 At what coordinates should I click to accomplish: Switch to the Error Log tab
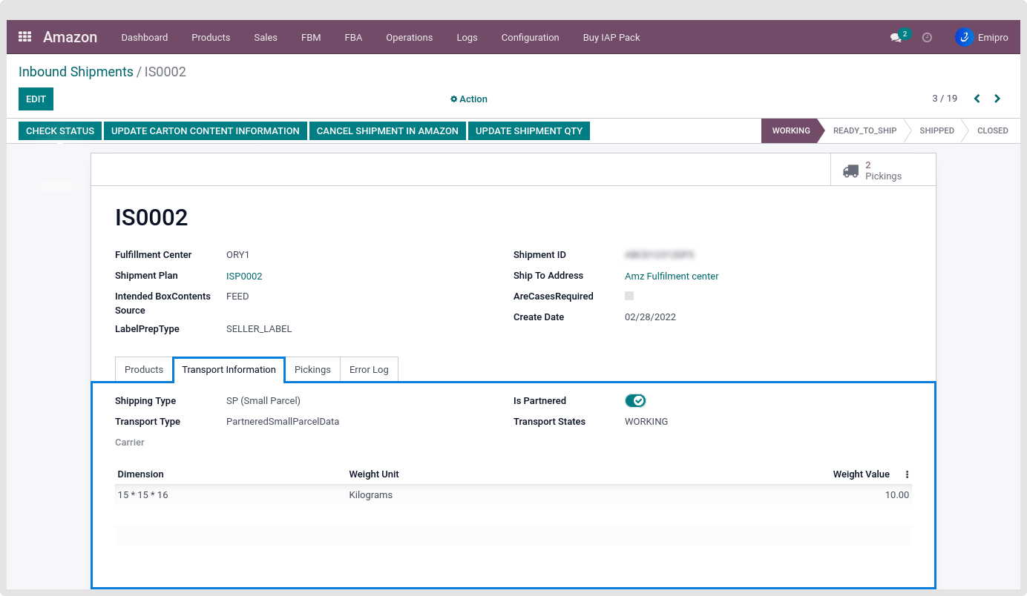[369, 369]
